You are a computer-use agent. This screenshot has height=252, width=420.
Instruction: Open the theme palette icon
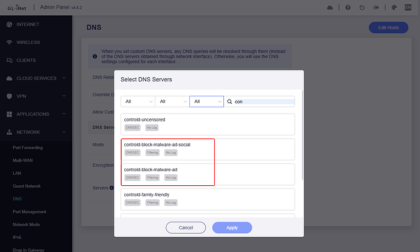click(x=394, y=8)
